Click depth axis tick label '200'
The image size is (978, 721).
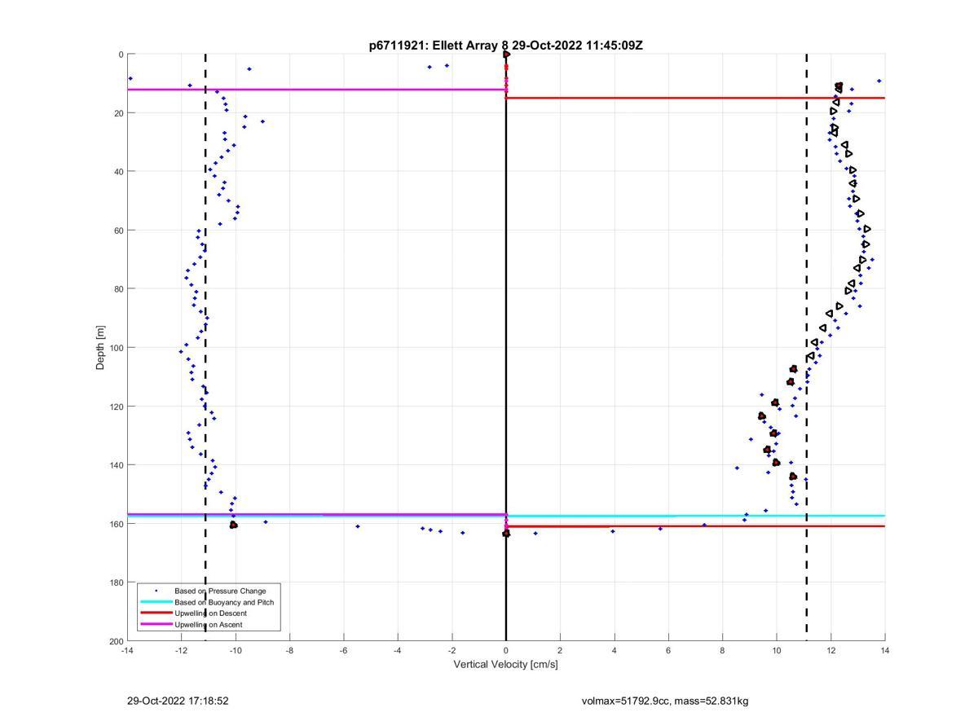click(117, 641)
